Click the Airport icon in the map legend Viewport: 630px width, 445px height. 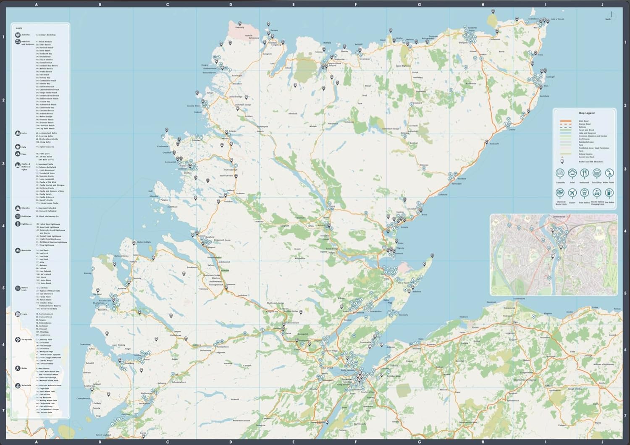[x=572, y=193]
